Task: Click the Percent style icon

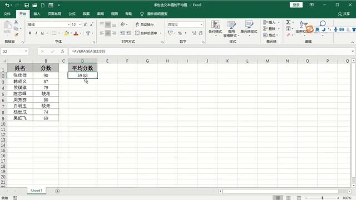Action: click(x=180, y=33)
